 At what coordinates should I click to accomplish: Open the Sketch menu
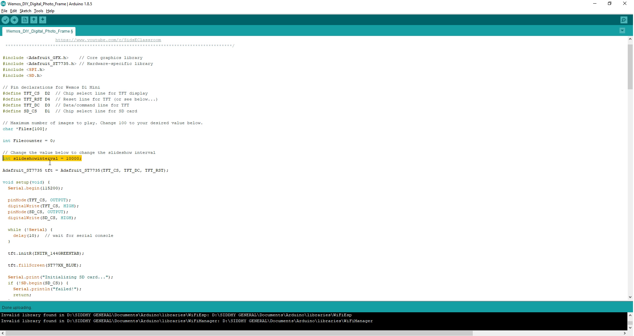[25, 11]
